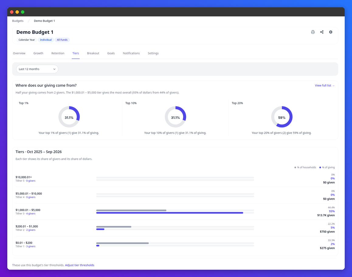Click the View full list link

[x=325, y=85]
